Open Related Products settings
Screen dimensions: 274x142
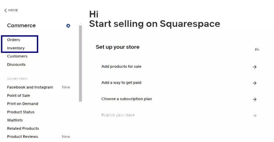tap(23, 128)
